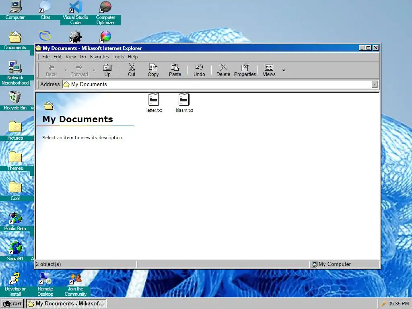The height and width of the screenshot is (309, 412).
Task: Maximize the My Documents window
Action: click(368, 48)
